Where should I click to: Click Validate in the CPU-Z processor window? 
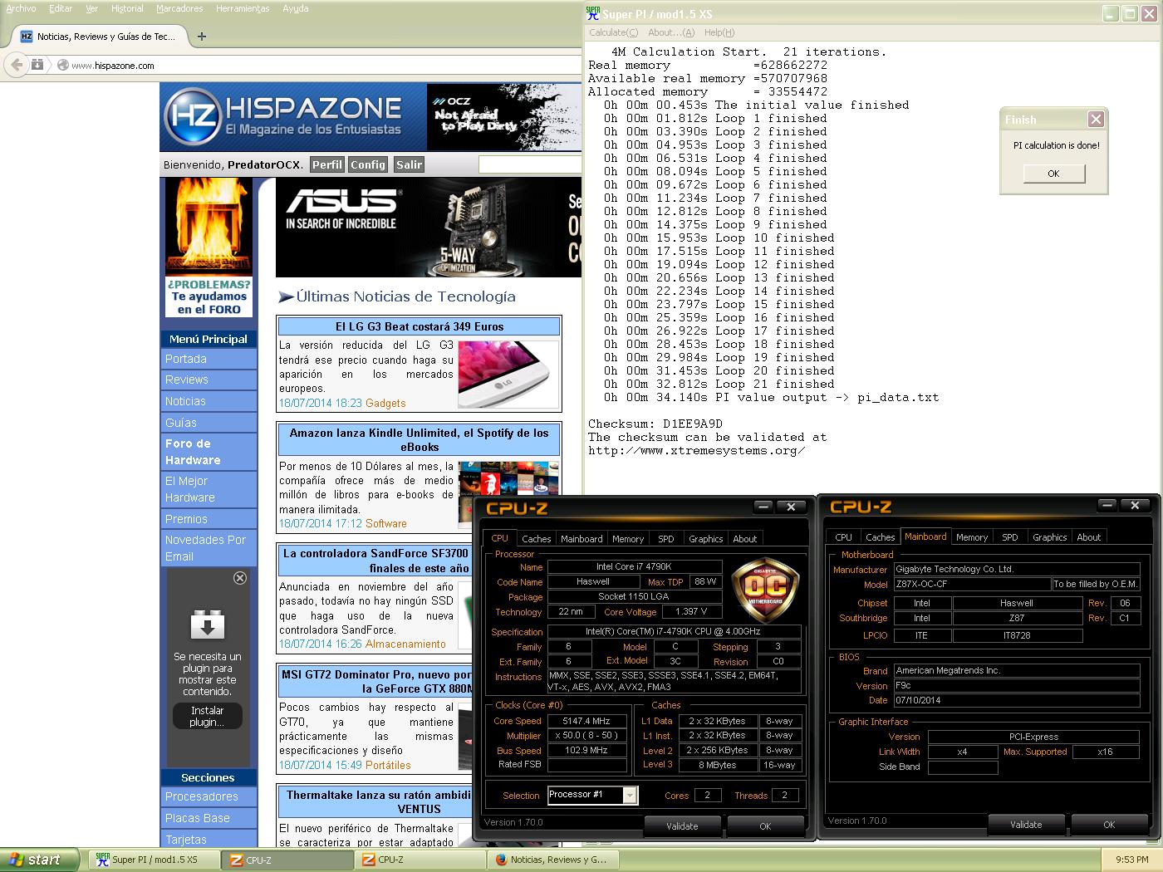coord(682,826)
